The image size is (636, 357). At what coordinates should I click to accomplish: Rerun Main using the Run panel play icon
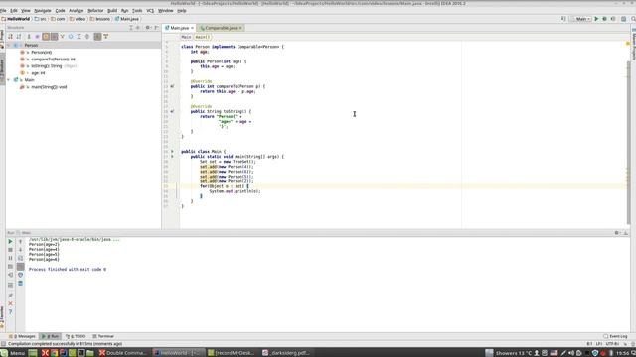pyautogui.click(x=11, y=242)
